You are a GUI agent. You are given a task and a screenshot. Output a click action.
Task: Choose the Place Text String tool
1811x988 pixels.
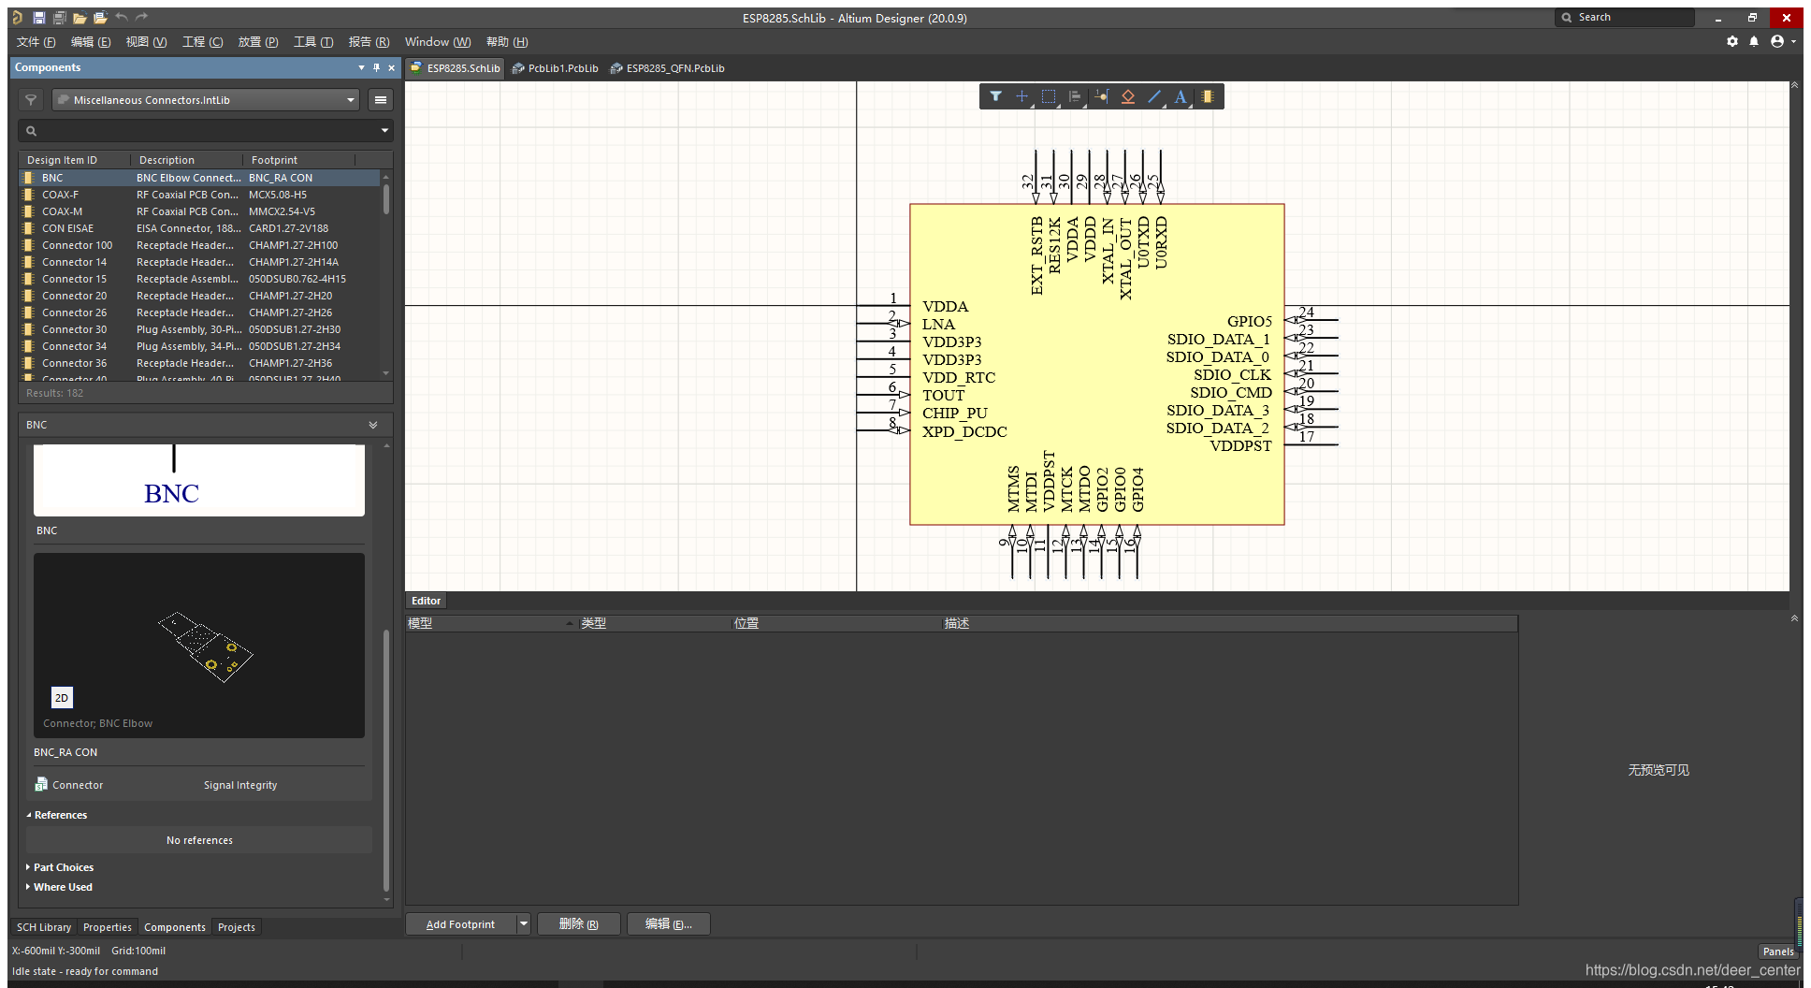tap(1181, 96)
